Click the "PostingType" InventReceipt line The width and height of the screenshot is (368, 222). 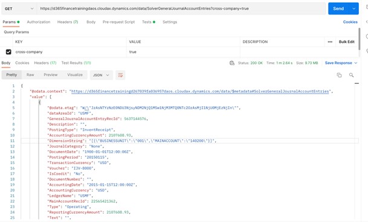tap(81, 130)
